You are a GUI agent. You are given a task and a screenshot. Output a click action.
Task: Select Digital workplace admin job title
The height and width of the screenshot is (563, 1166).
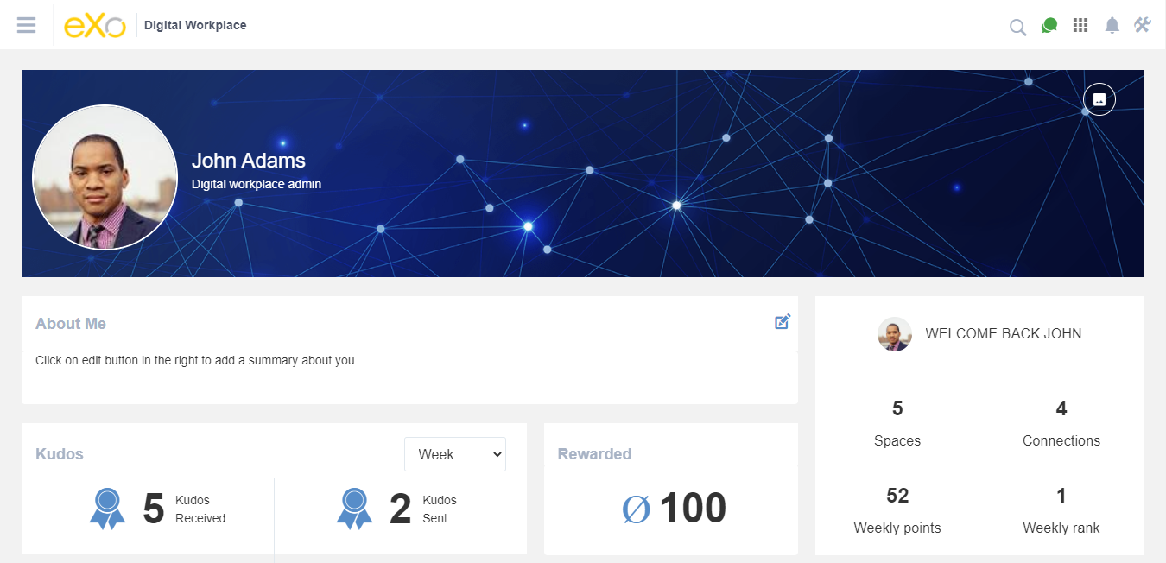(257, 184)
